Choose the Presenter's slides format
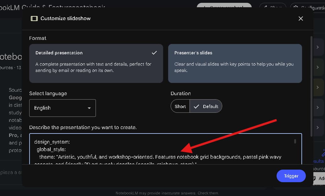This screenshot has width=325, height=196. 235,63
